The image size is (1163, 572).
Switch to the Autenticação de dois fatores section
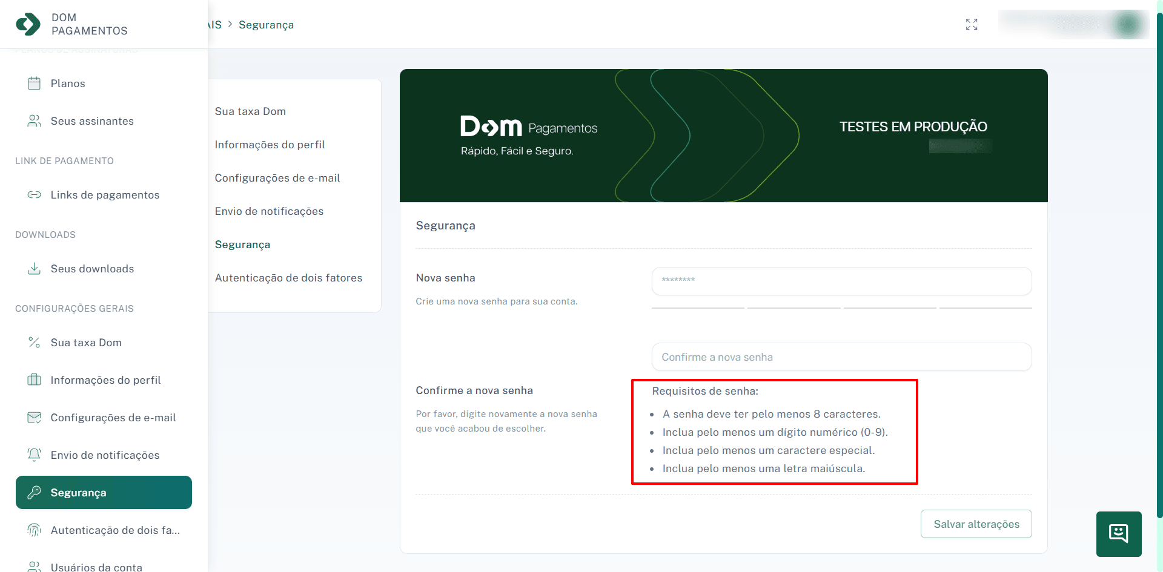pyautogui.click(x=288, y=277)
